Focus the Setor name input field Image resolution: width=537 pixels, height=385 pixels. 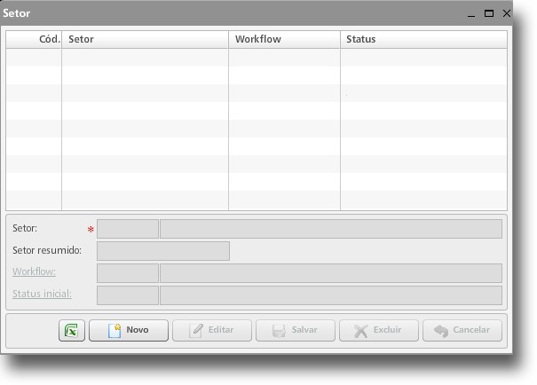tap(331, 229)
